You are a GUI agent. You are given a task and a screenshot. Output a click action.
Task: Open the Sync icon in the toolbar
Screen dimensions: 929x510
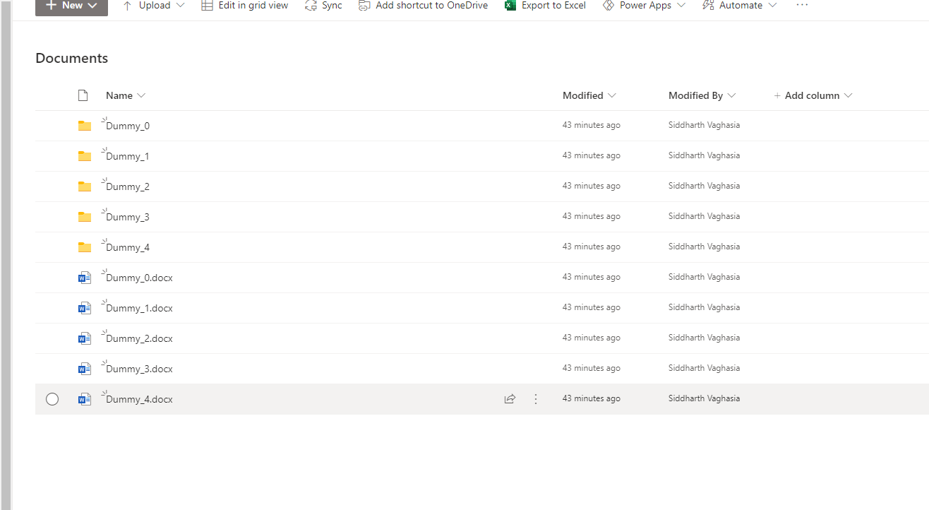pos(308,6)
